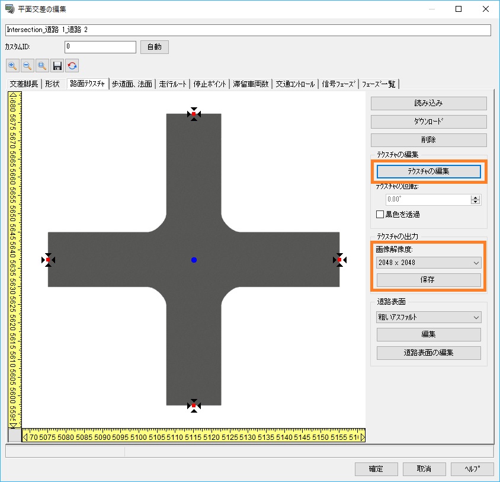Screen dimensions: 500x482
Task: Click the zoom in magnifier icon
Action: point(13,66)
